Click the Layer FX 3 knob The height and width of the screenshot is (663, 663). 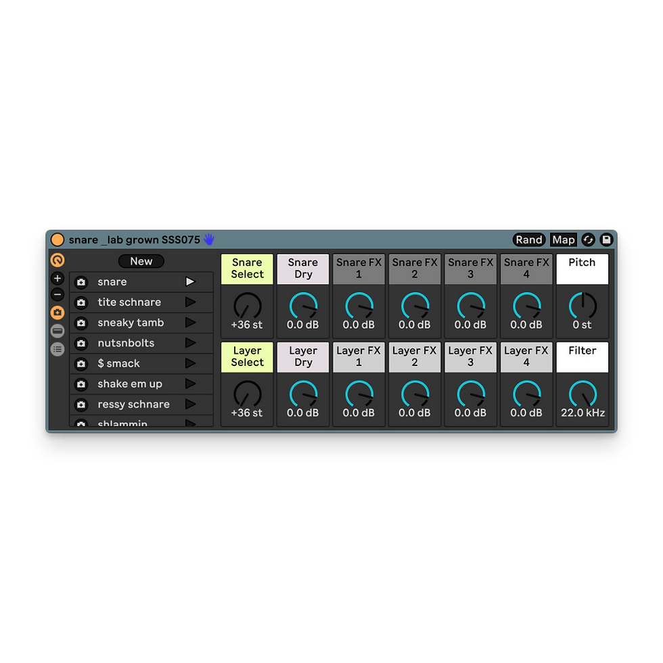tap(471, 394)
